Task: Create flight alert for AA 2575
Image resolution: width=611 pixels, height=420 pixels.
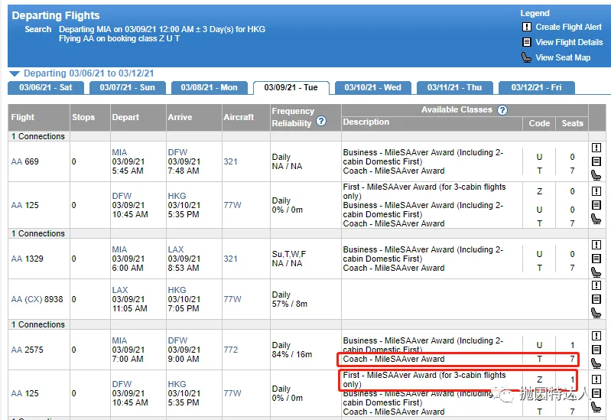Action: (x=596, y=336)
